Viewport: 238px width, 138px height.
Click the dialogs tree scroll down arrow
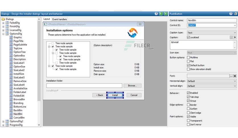tap(39, 125)
